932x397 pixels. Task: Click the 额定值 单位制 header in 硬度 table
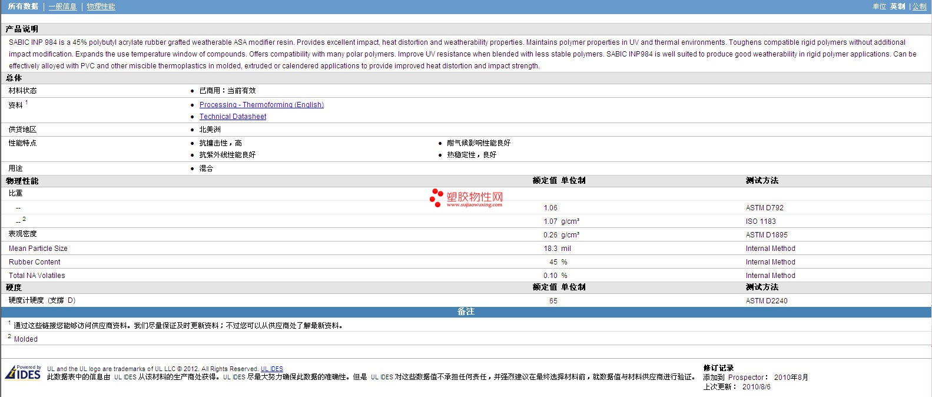(559, 287)
